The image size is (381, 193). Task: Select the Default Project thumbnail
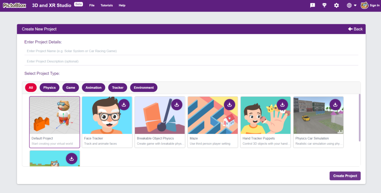click(x=54, y=115)
